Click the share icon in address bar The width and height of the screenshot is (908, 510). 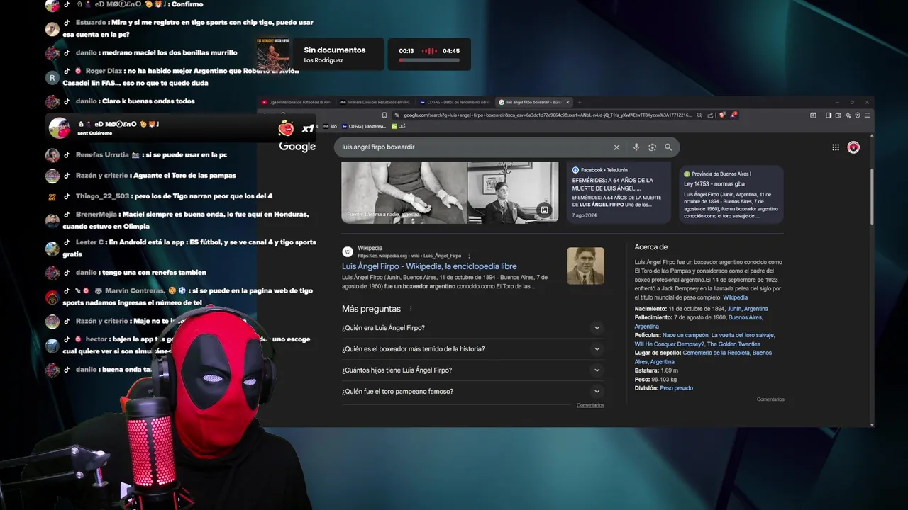pos(710,115)
